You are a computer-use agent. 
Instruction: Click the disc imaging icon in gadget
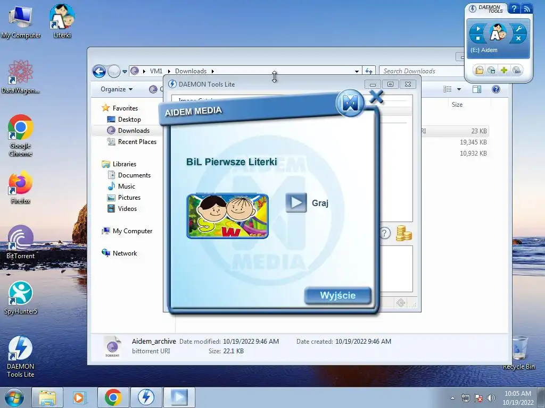coord(491,71)
